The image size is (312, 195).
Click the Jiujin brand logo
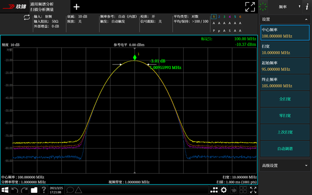pos(14,7)
